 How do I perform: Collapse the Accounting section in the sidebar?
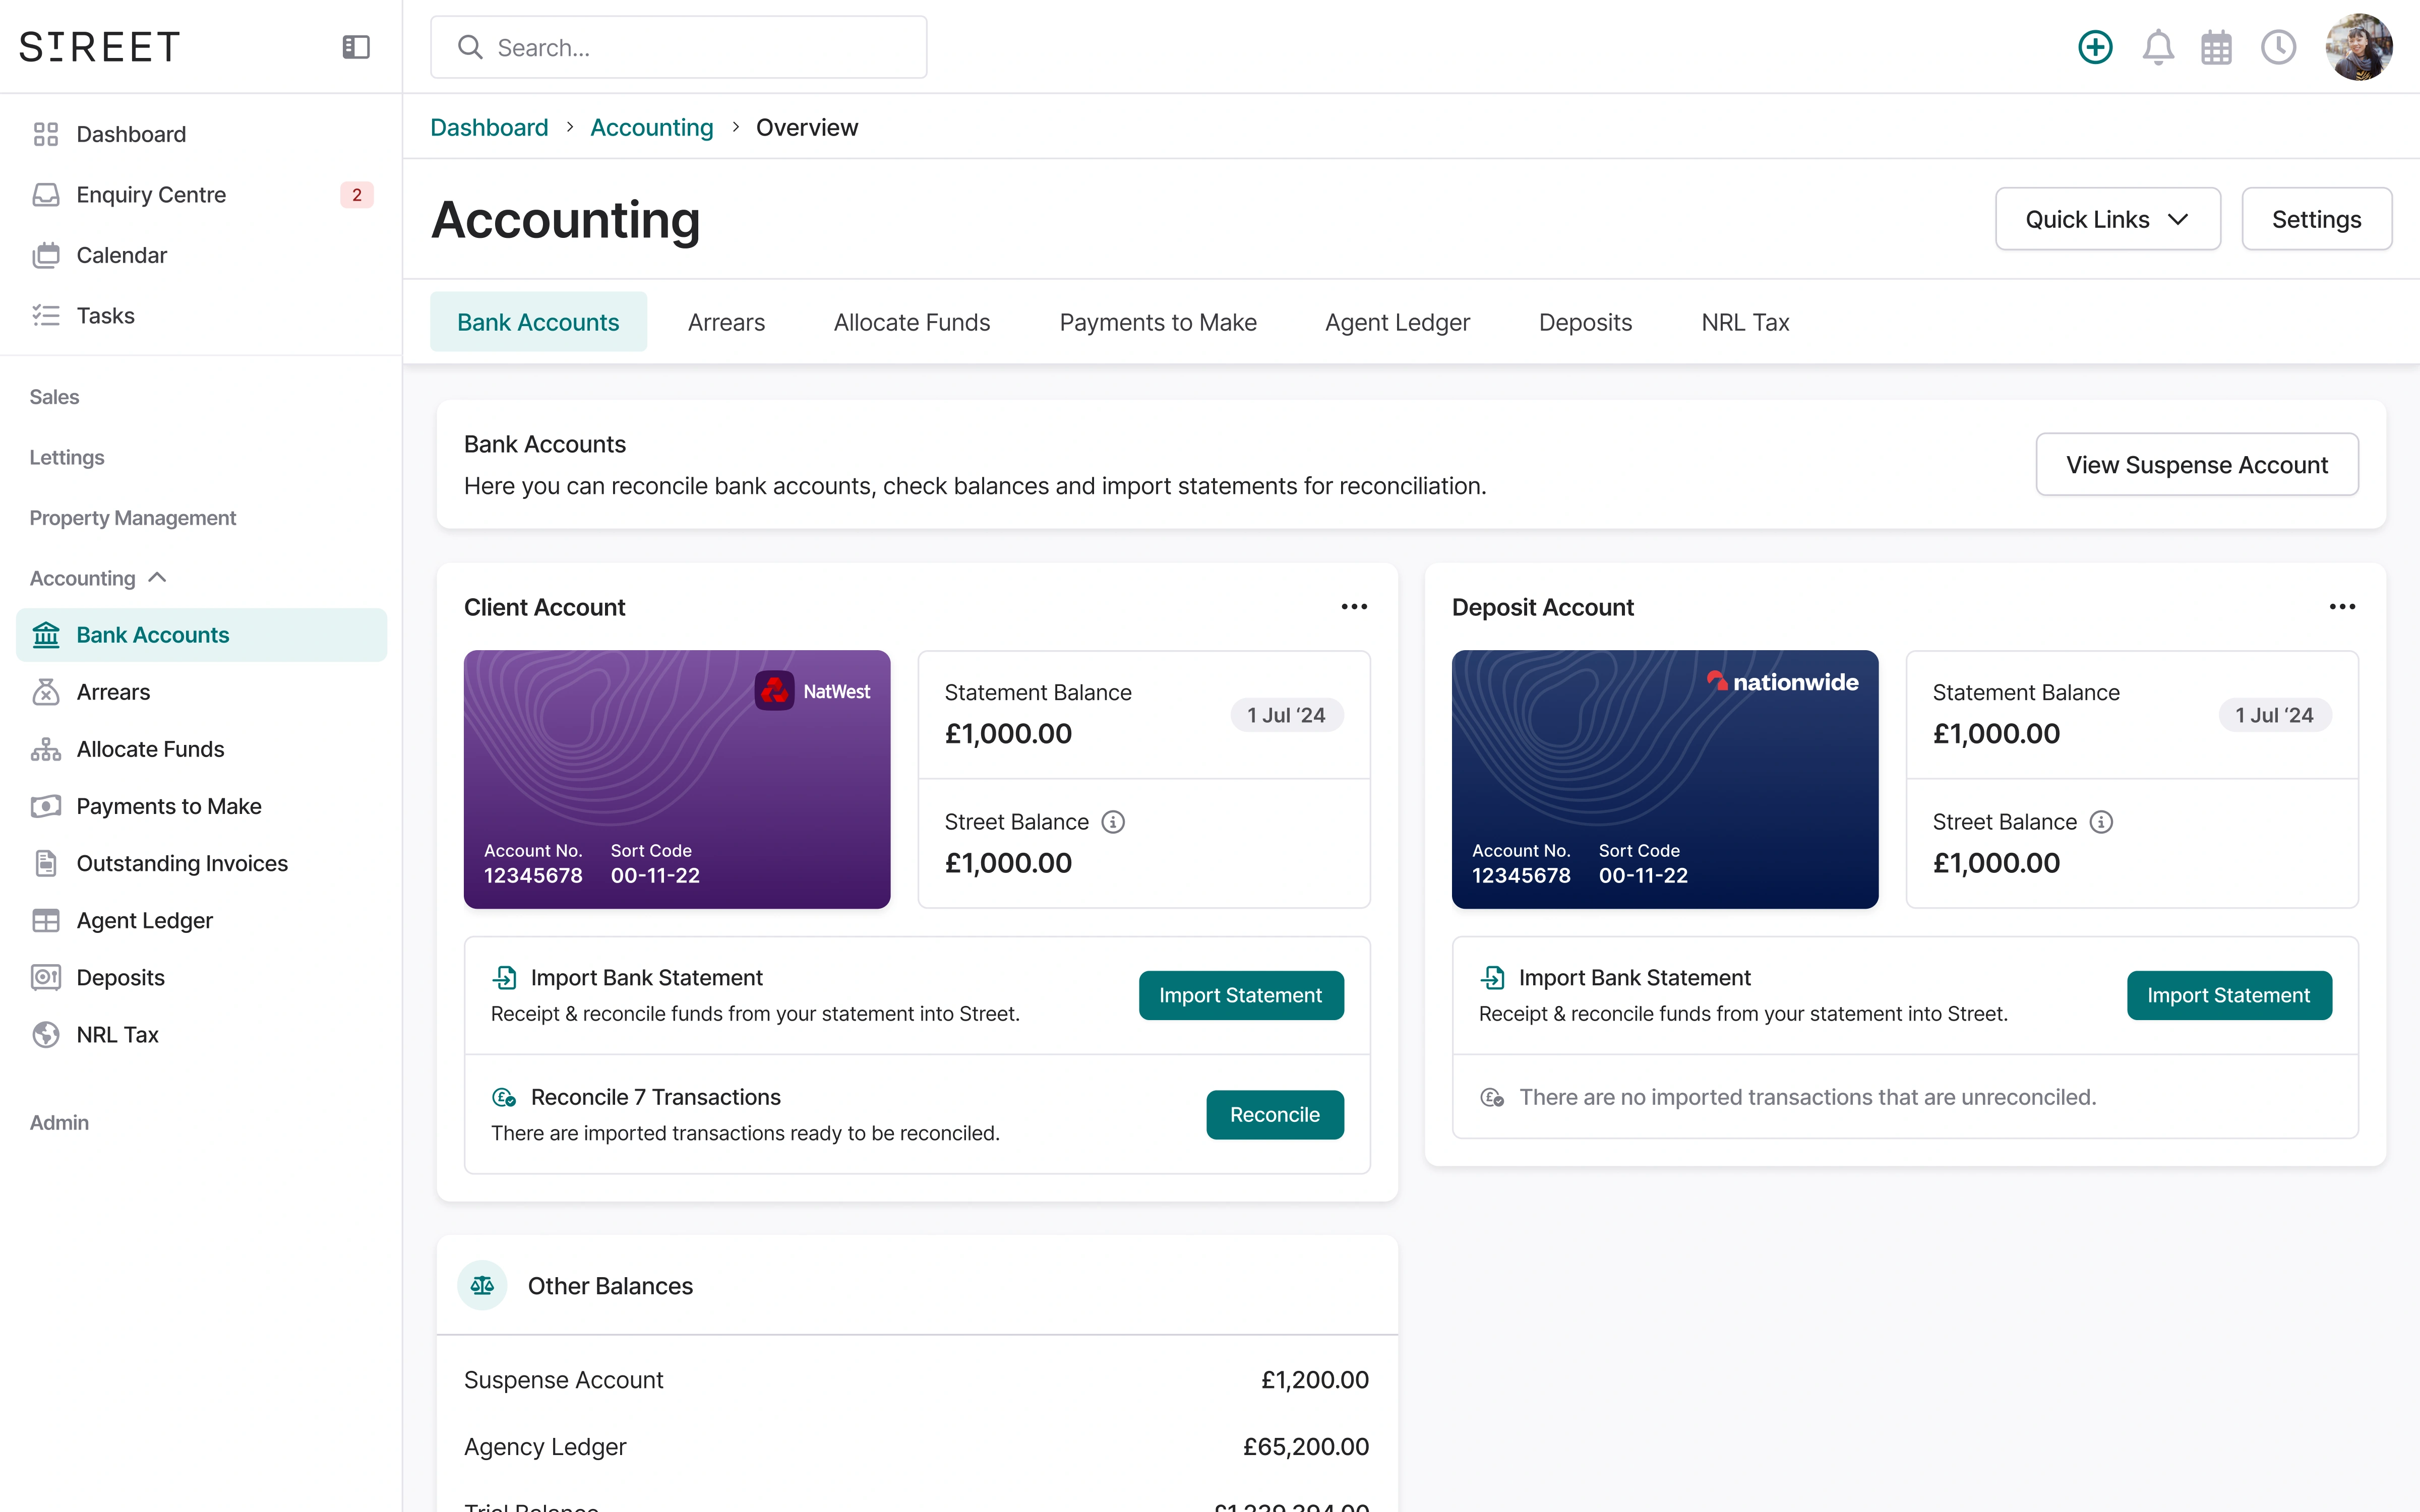click(x=157, y=577)
